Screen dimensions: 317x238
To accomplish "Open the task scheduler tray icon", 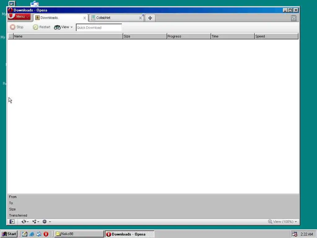I will 295,234.
